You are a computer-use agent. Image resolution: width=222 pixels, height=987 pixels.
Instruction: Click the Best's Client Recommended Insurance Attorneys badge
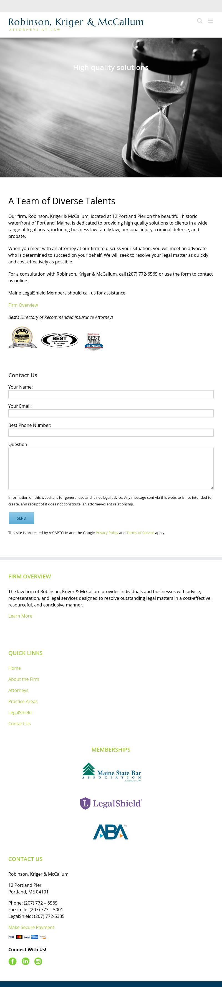pos(22,338)
